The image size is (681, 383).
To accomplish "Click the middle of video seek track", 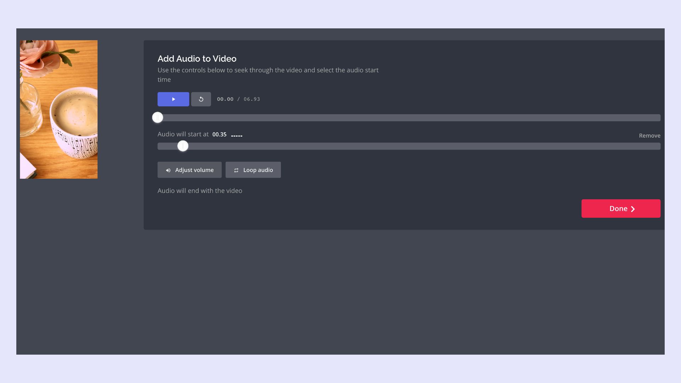I will (409, 118).
